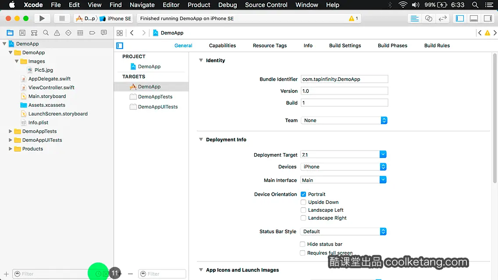498x280 pixels.
Task: Stop the running app
Action: (62, 18)
